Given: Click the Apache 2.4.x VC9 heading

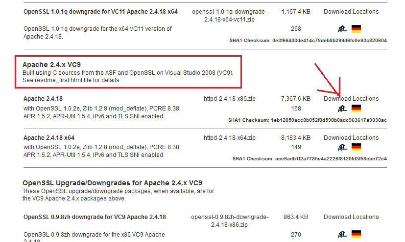Looking at the screenshot, I should pos(51,65).
